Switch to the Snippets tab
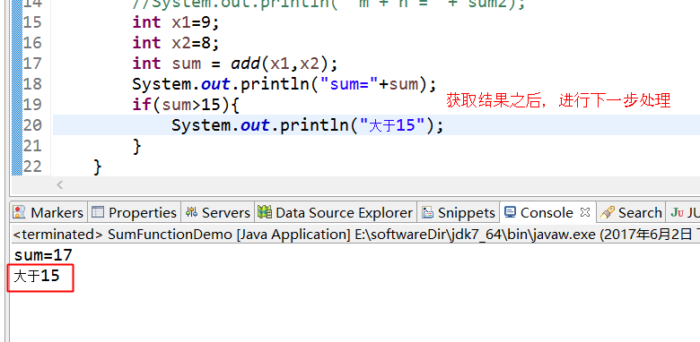 [x=459, y=213]
